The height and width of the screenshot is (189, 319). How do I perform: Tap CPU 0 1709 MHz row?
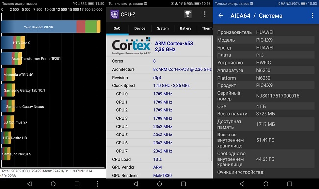point(159,94)
